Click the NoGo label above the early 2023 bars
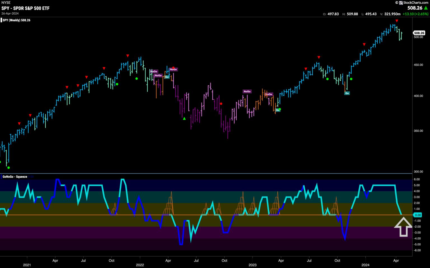This screenshot has height=268, width=430. tap(247, 91)
